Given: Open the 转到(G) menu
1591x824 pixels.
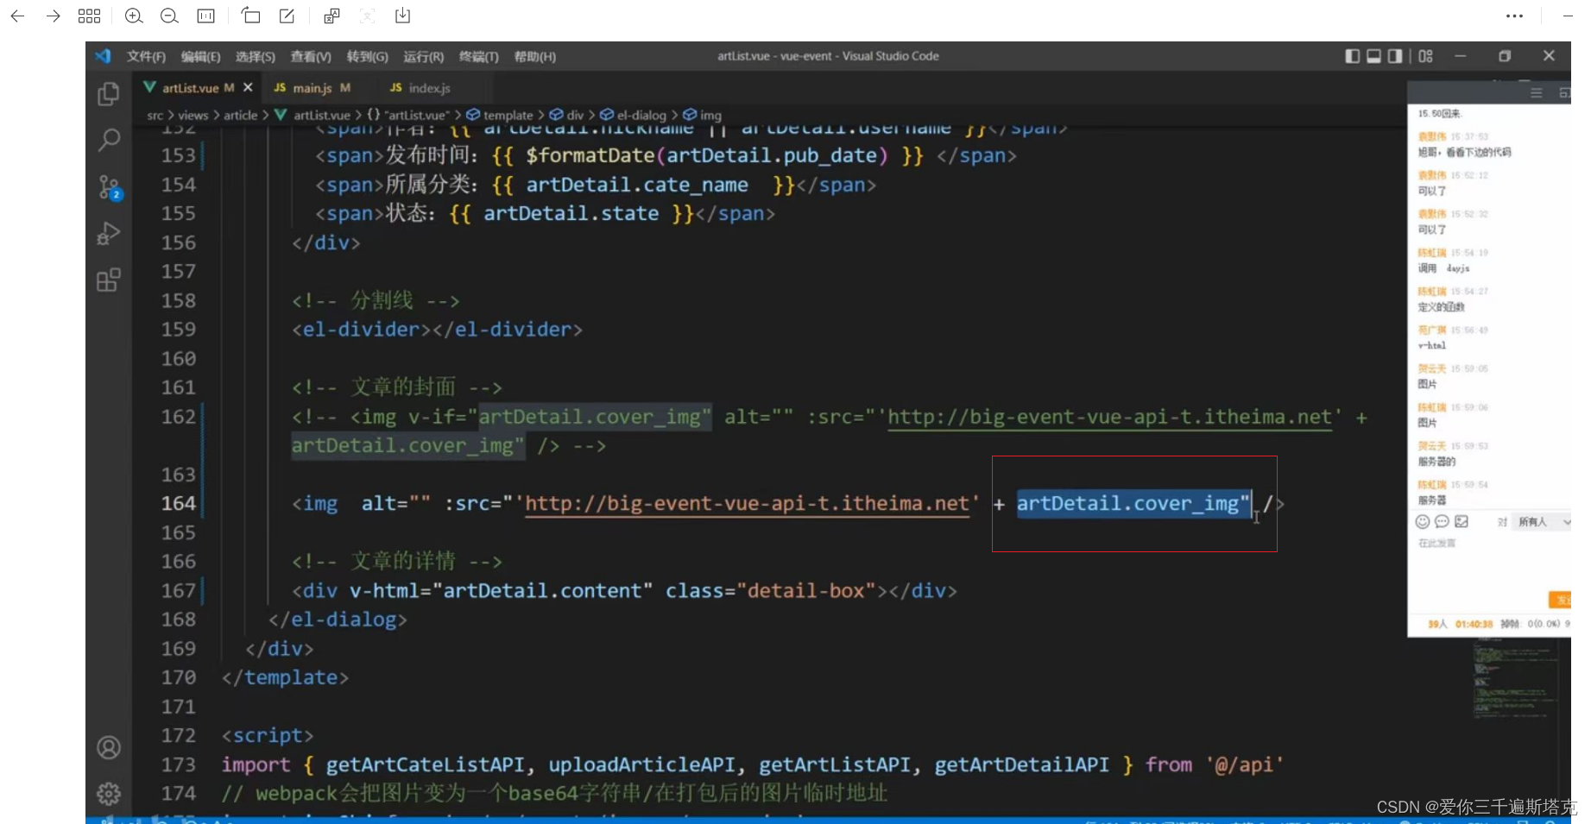Looking at the screenshot, I should pos(367,56).
